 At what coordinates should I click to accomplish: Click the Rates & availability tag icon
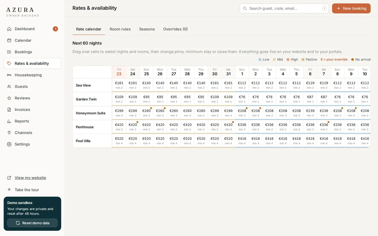[x=9, y=63]
